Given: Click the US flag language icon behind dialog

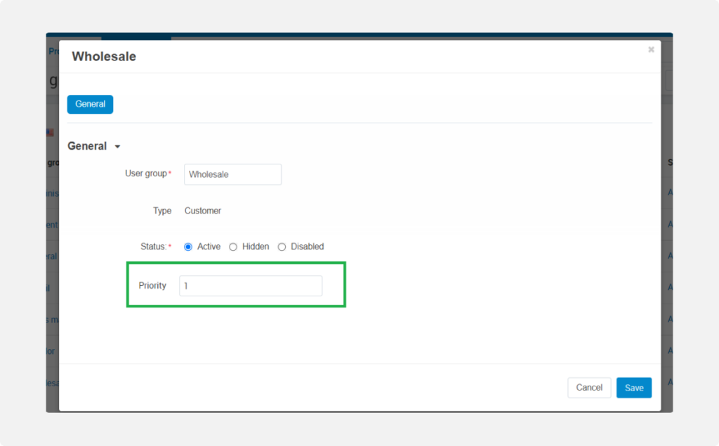Looking at the screenshot, I should click(50, 132).
